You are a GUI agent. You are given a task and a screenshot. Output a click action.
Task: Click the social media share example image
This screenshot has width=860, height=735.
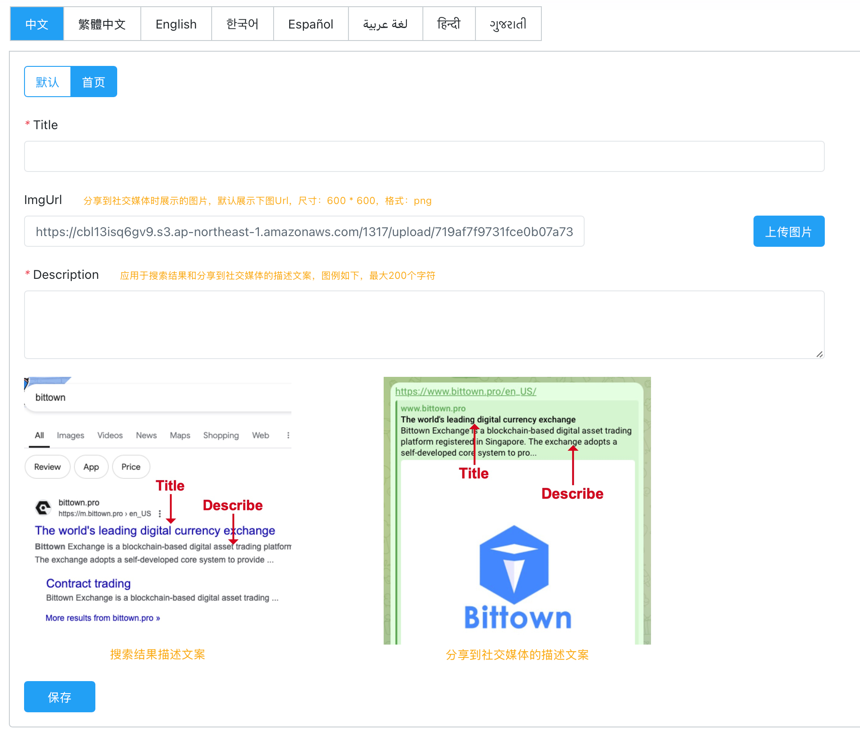517,510
